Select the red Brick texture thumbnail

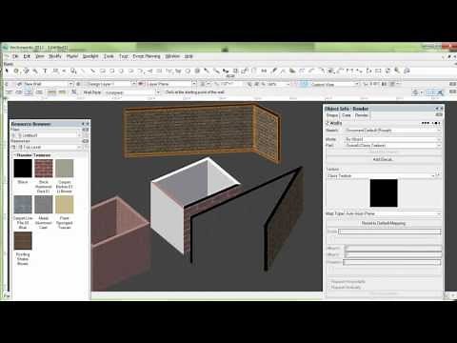point(44,169)
